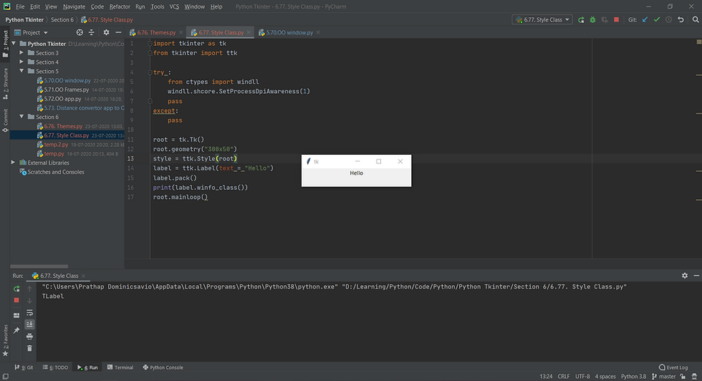Collapse the Section 5 folder
Screen dimensions: 702x381
(x=21, y=71)
